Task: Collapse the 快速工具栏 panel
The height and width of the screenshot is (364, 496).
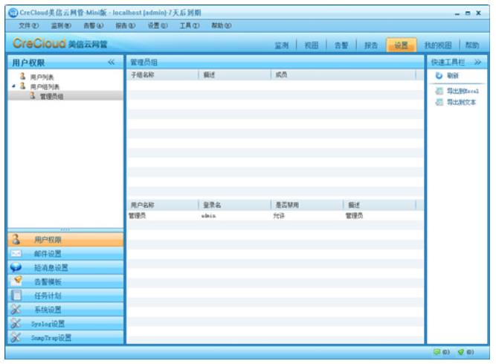Action: 477,63
